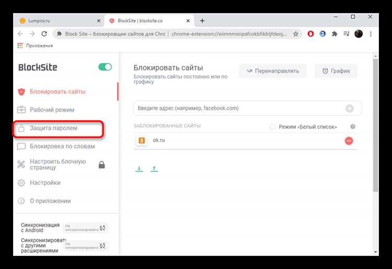Click the График schedule button

(336, 71)
